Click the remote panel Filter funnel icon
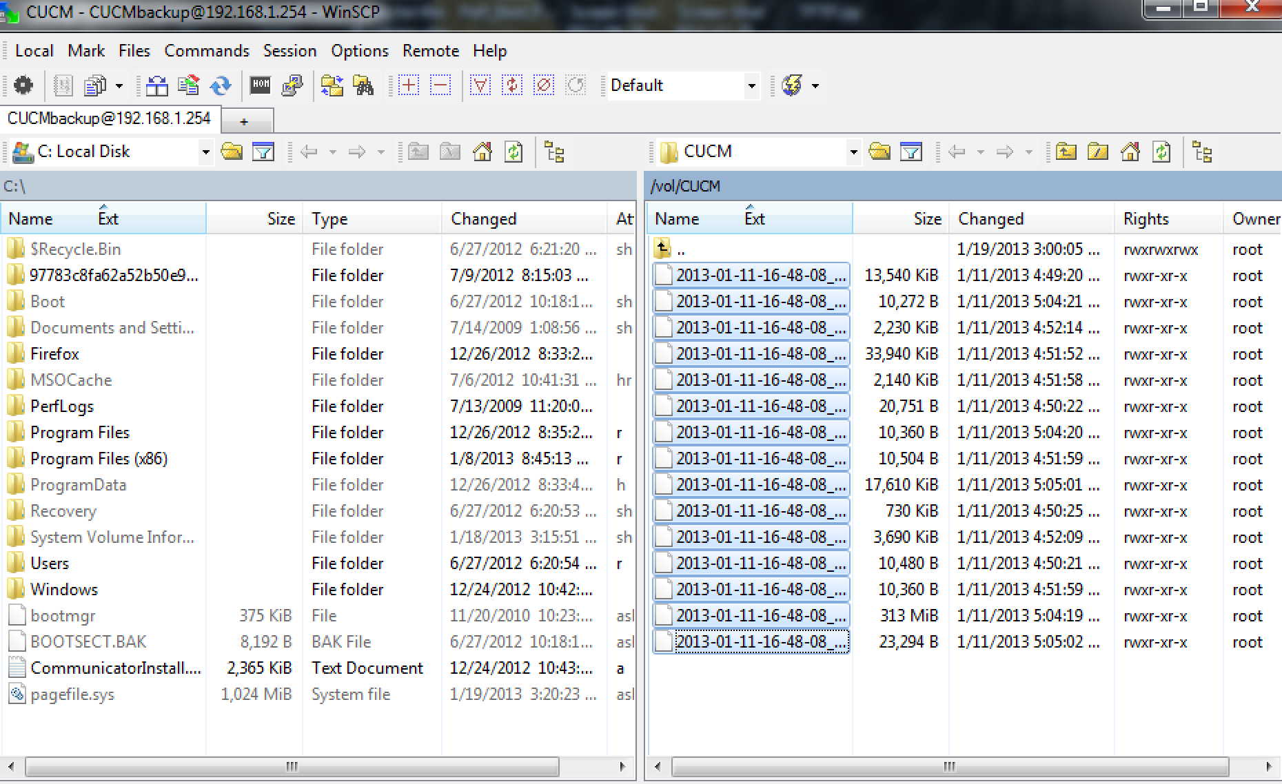The width and height of the screenshot is (1282, 784). click(911, 152)
